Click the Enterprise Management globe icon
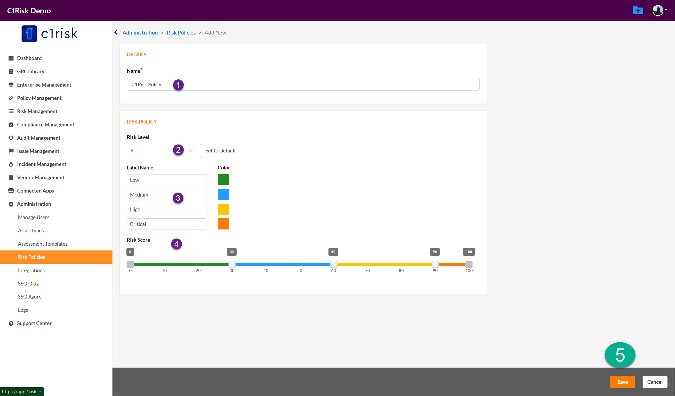Viewport: 675px width, 396px height. pyautogui.click(x=11, y=84)
